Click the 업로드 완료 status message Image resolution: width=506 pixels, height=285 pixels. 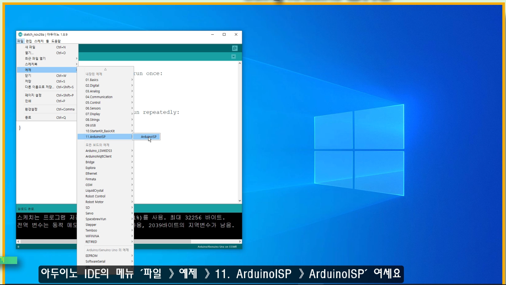(26, 209)
